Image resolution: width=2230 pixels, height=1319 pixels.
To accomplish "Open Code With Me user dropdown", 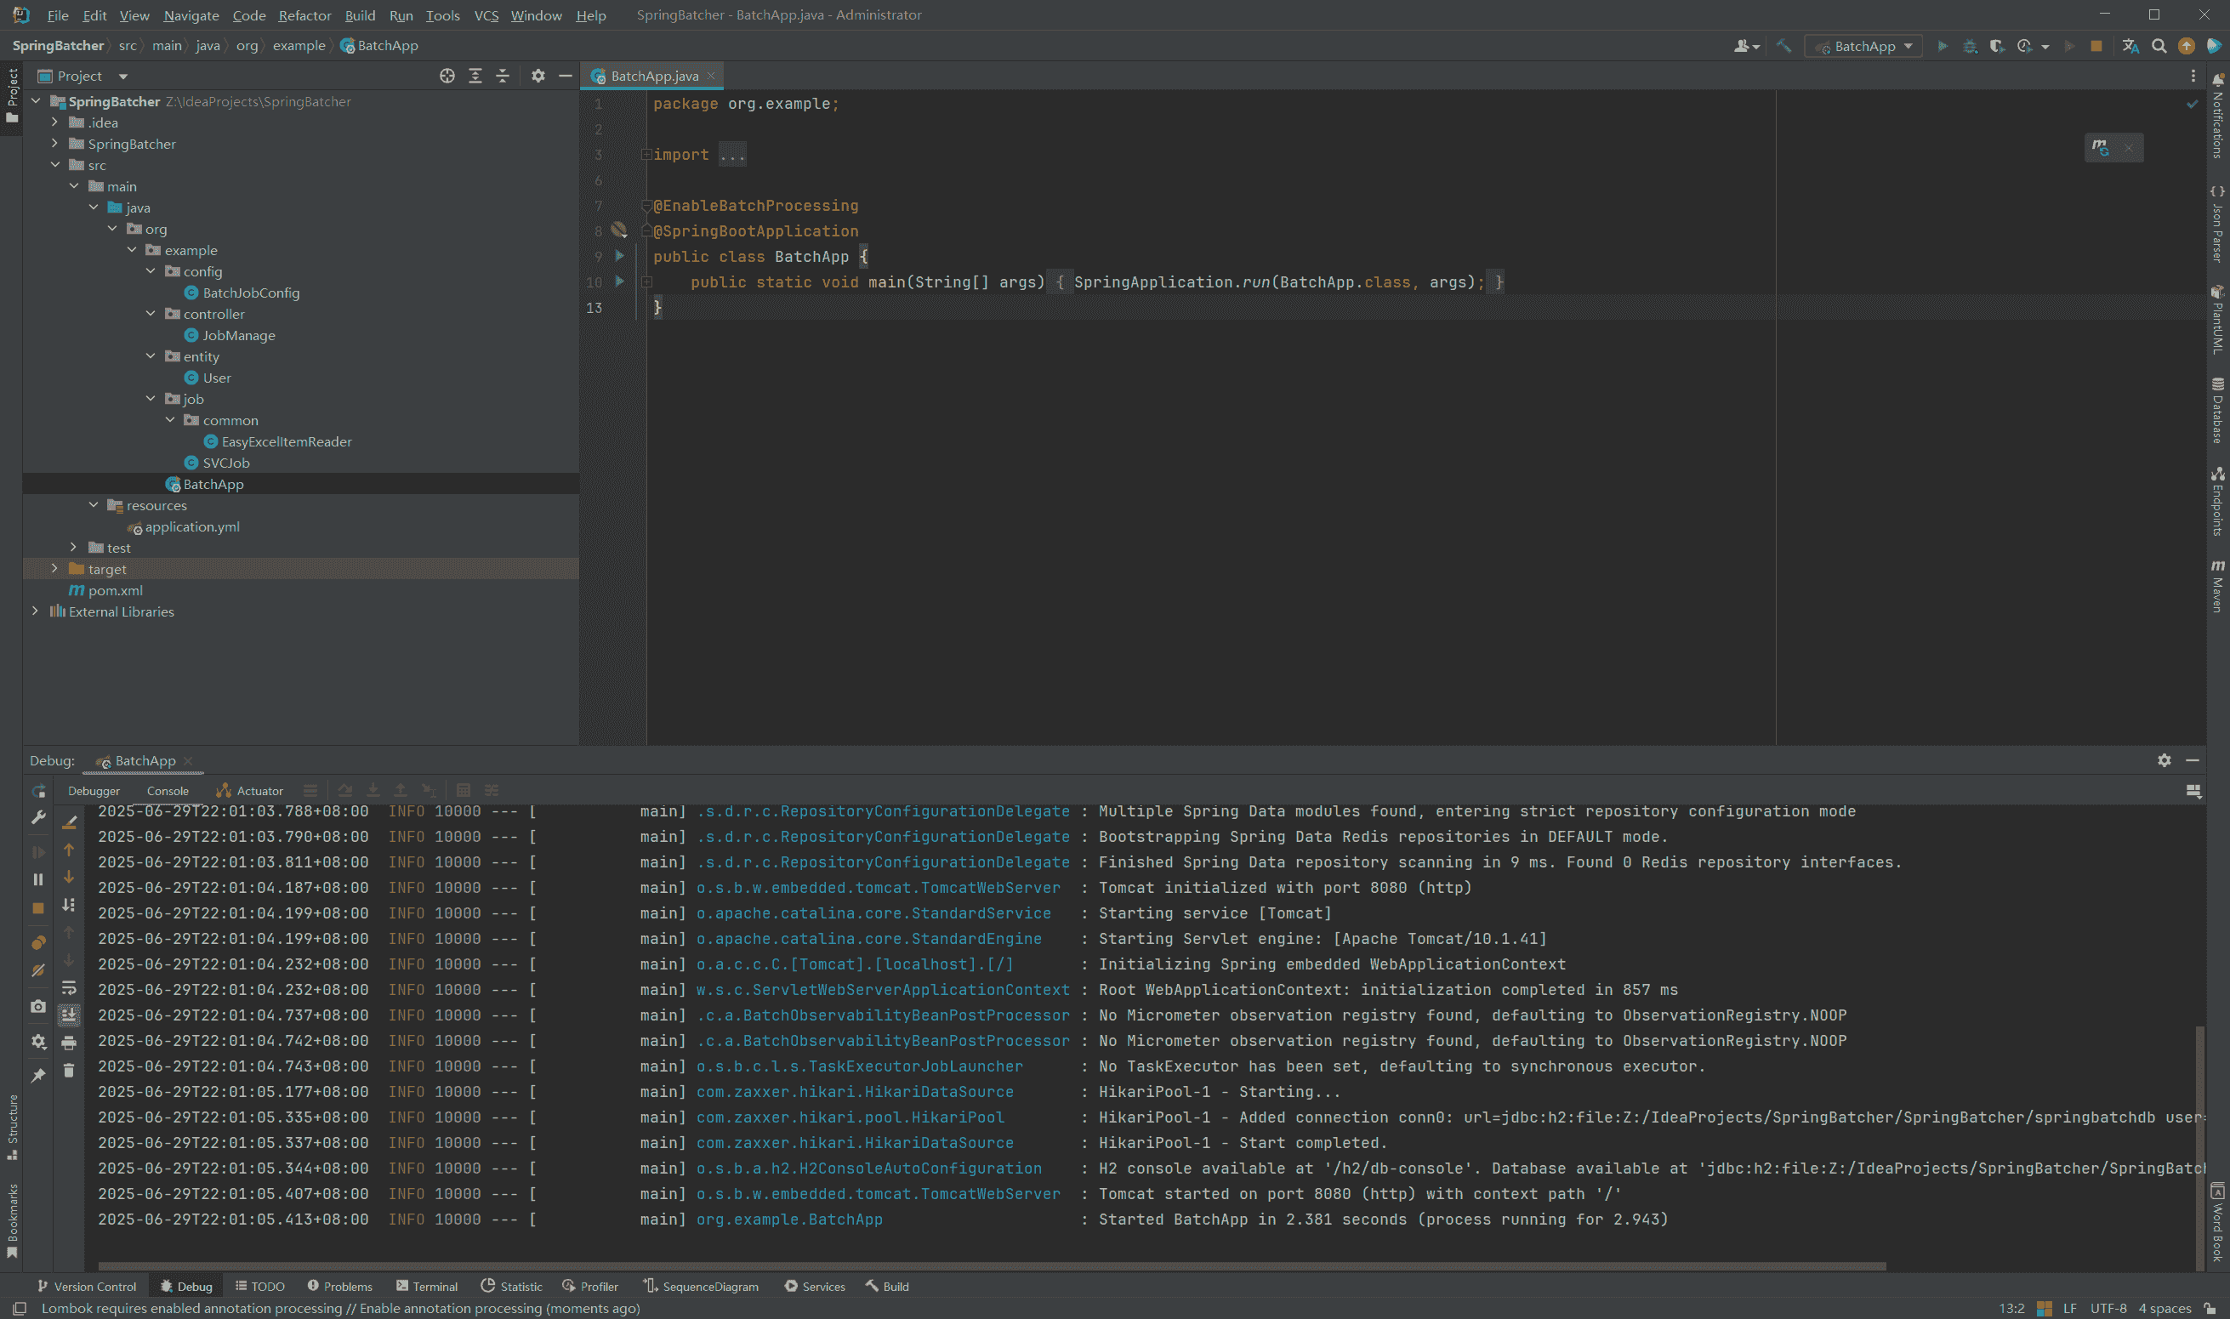I will coord(1746,46).
